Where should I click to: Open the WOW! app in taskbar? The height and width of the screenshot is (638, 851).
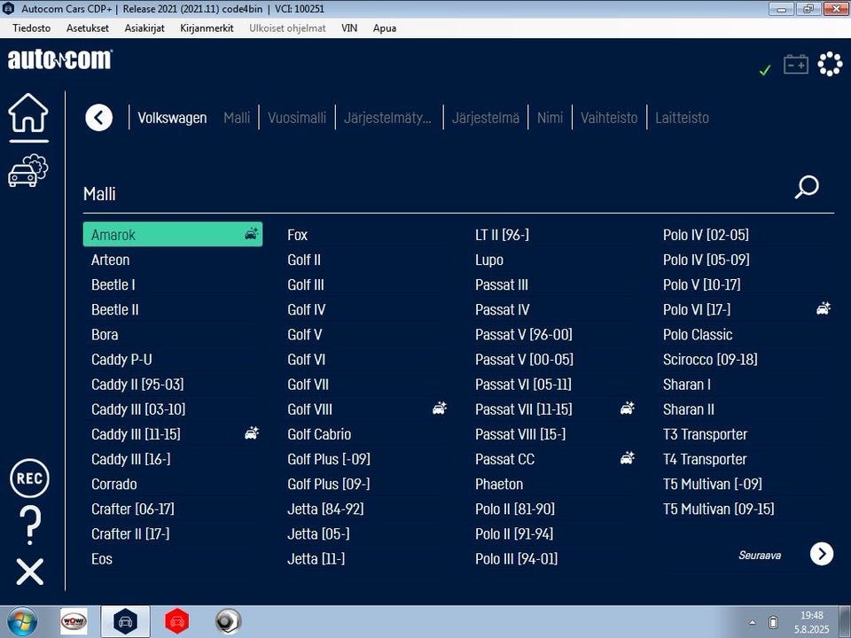[x=74, y=621]
